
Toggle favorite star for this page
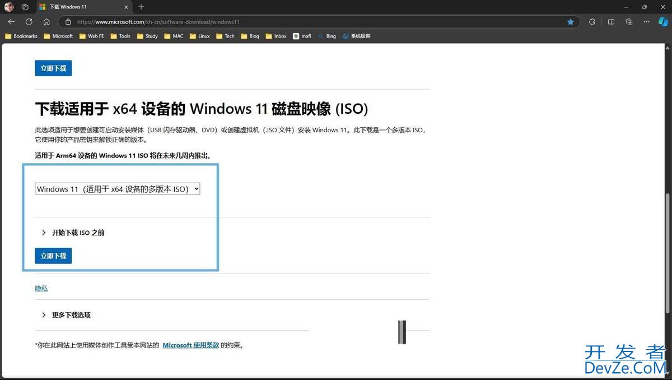571,22
